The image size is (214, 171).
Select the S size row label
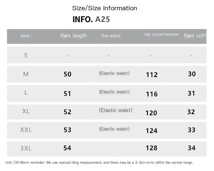click(26, 55)
